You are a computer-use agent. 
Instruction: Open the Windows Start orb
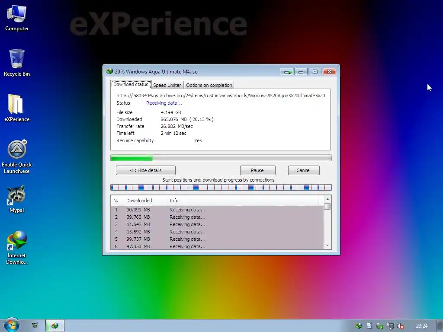11,325
